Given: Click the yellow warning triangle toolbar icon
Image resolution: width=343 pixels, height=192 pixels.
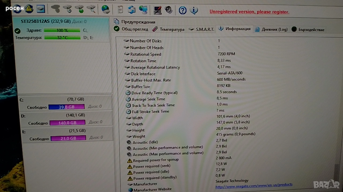Looking at the screenshot, I should point(29,9).
